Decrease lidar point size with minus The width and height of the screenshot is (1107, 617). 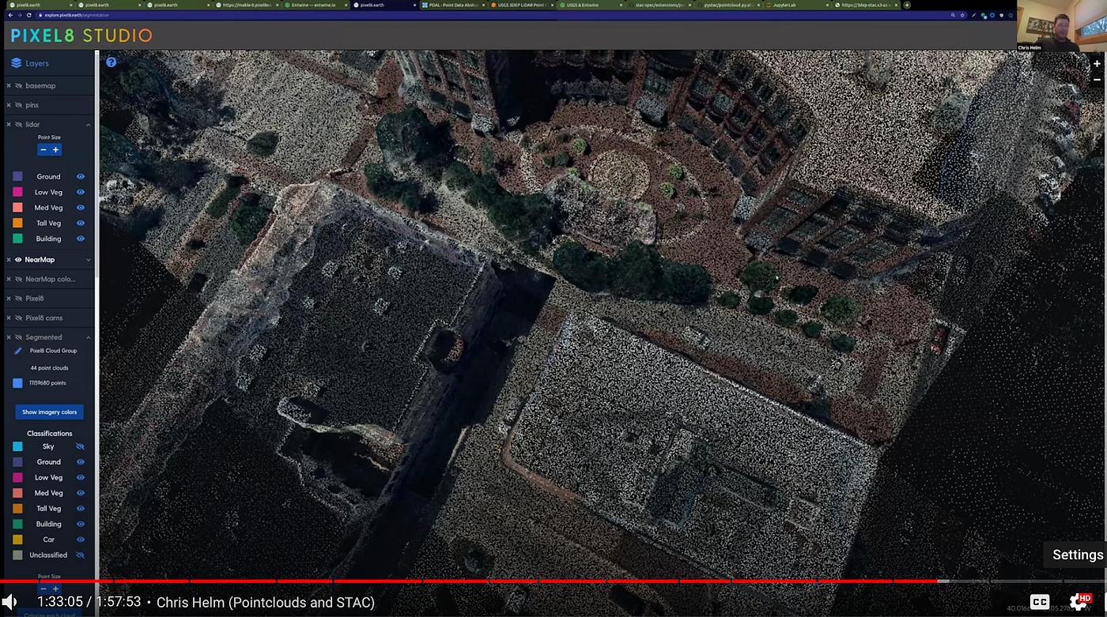[43, 150]
